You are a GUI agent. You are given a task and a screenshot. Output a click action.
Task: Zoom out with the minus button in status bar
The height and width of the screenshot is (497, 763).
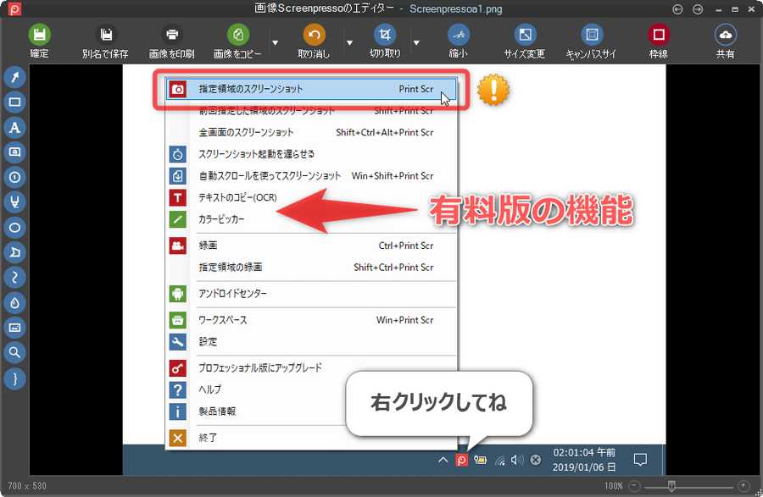tap(634, 485)
